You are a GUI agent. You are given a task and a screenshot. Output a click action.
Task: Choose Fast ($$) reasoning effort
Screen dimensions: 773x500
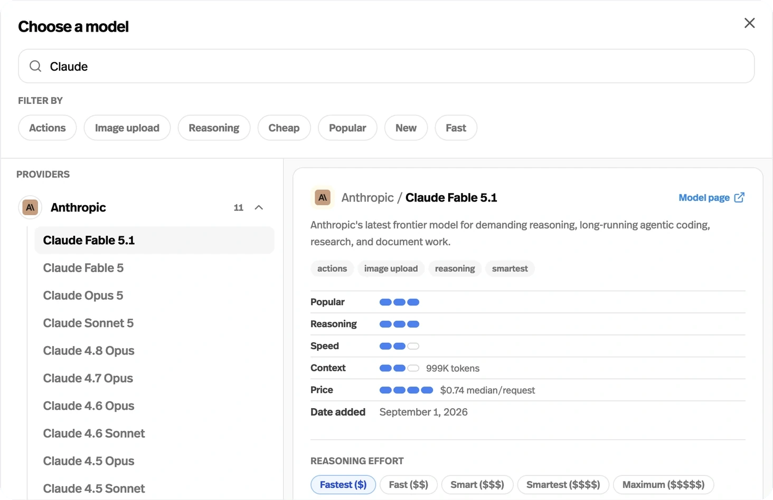point(409,485)
